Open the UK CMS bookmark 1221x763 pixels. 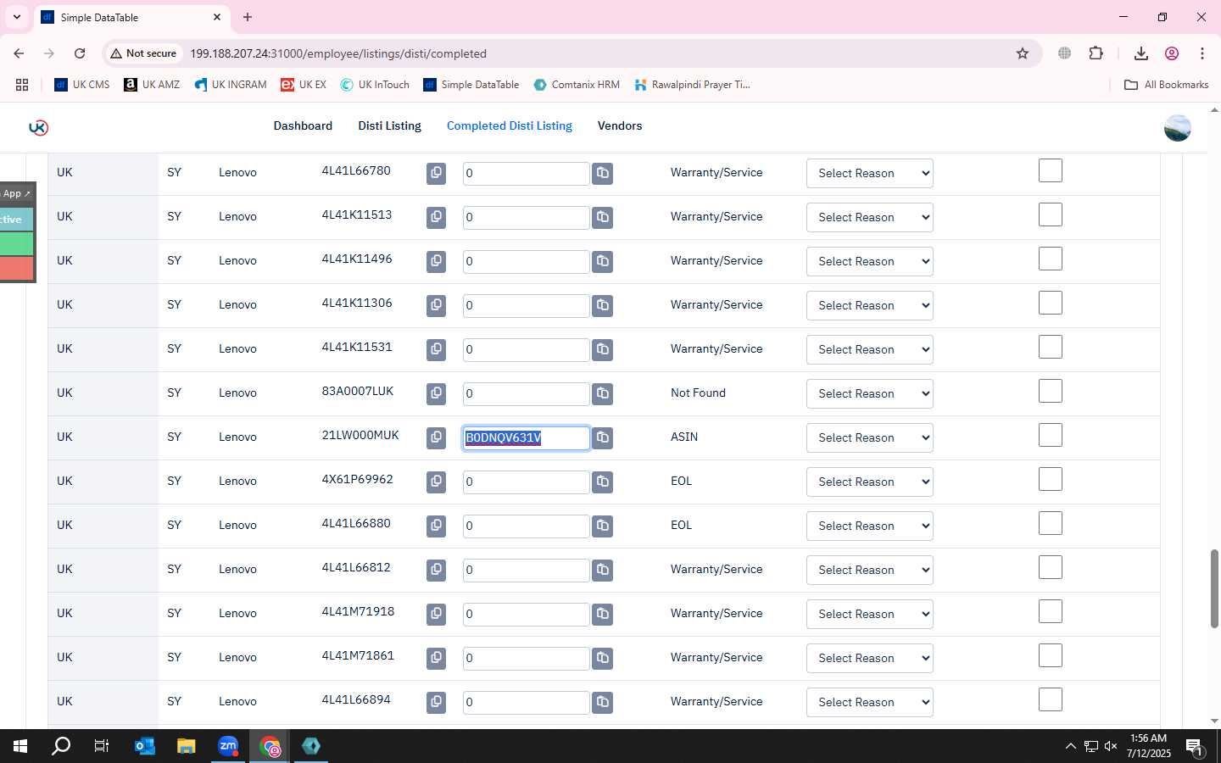point(82,85)
